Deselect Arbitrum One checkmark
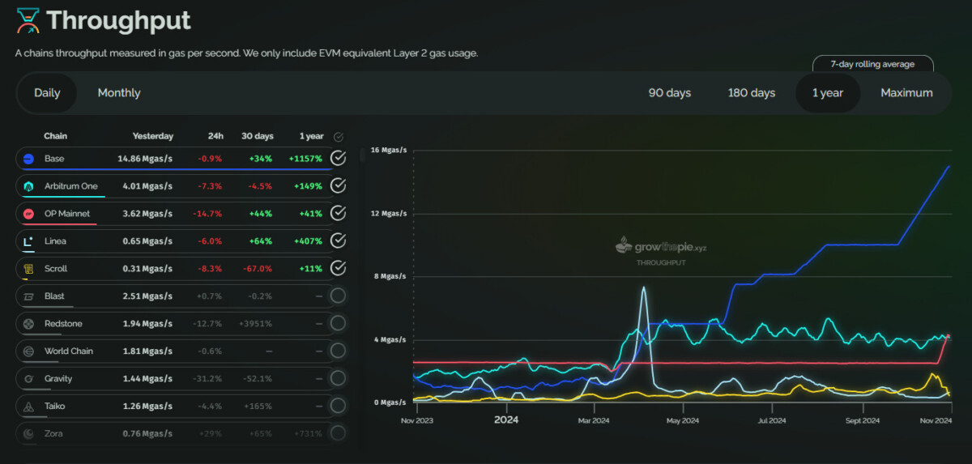 (339, 186)
